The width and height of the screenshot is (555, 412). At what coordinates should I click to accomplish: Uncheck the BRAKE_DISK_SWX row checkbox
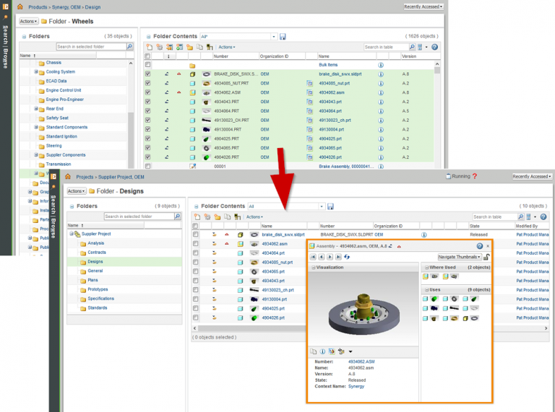(148, 74)
